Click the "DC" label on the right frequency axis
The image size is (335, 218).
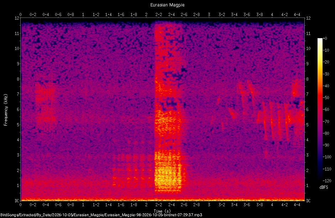pos(308,201)
